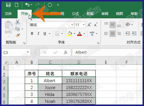Image resolution: width=144 pixels, height=106 pixels.
Task: Click cell containing Joyce
Action: pyautogui.click(x=50, y=88)
